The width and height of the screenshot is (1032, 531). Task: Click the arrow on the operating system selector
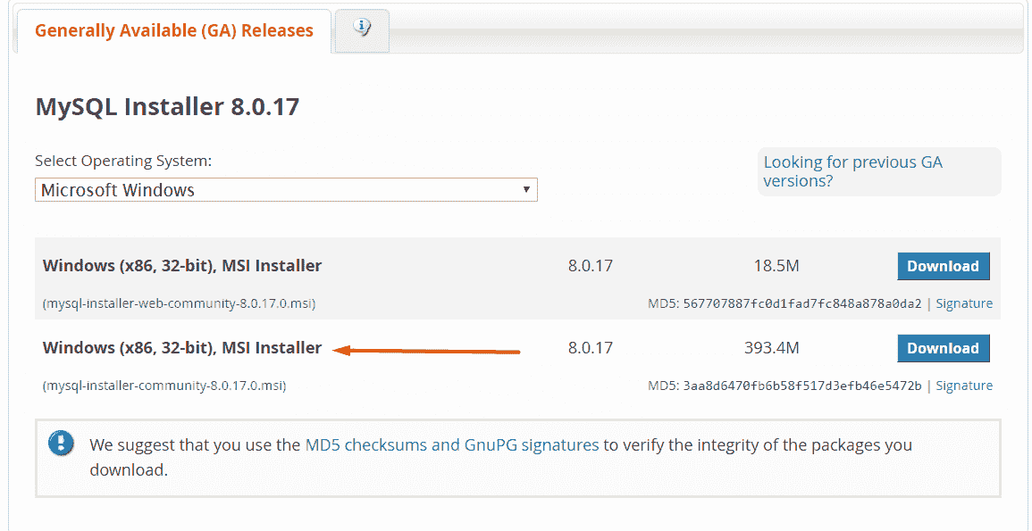click(x=526, y=189)
